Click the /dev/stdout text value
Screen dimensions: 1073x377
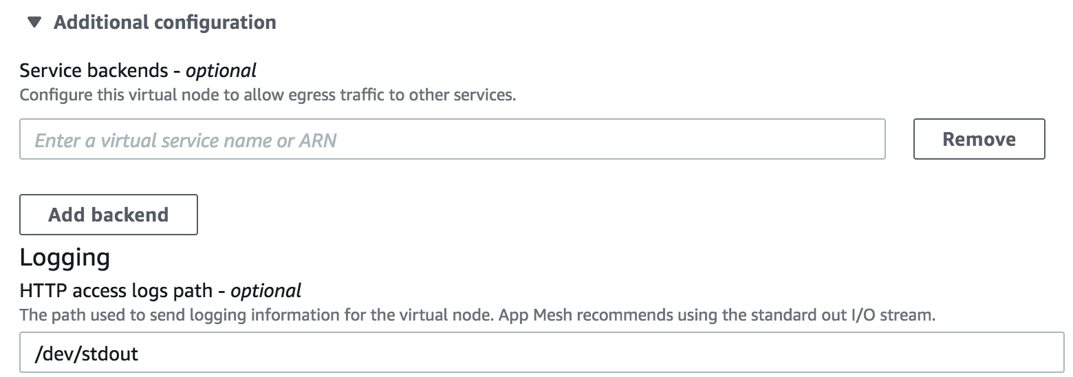(87, 354)
